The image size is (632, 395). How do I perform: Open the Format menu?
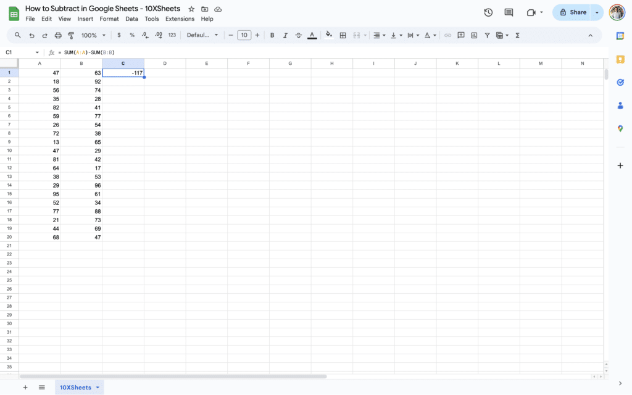(109, 19)
